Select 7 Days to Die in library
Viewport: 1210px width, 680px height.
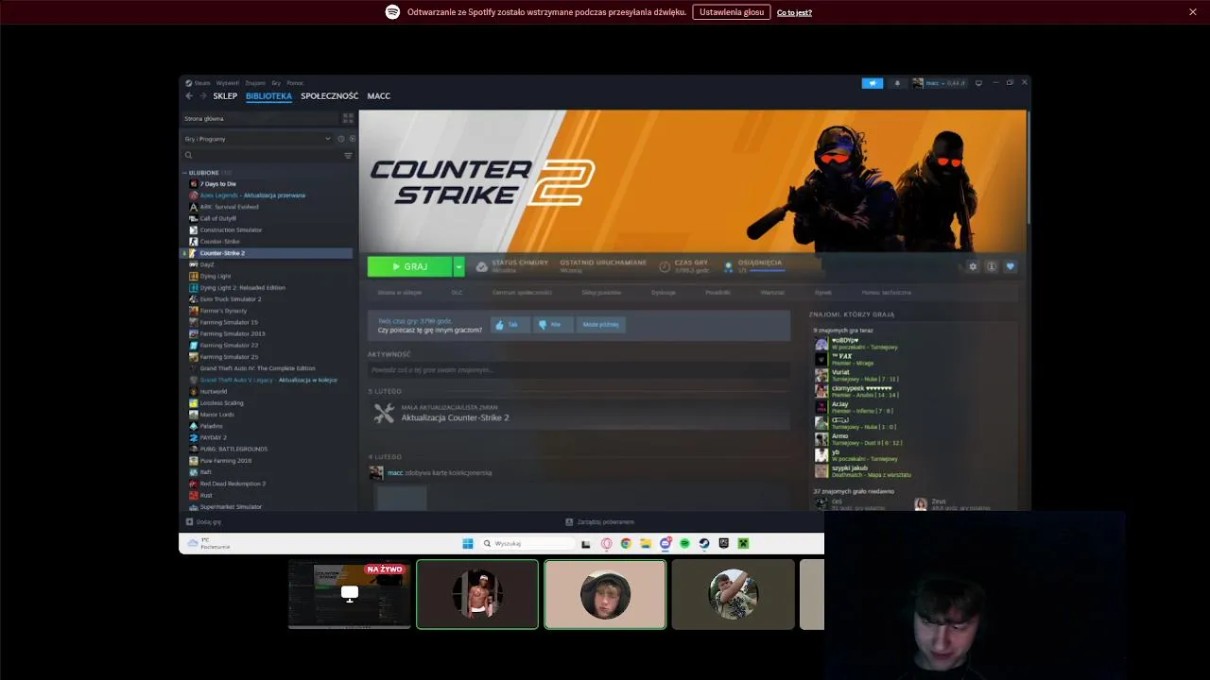click(x=217, y=184)
